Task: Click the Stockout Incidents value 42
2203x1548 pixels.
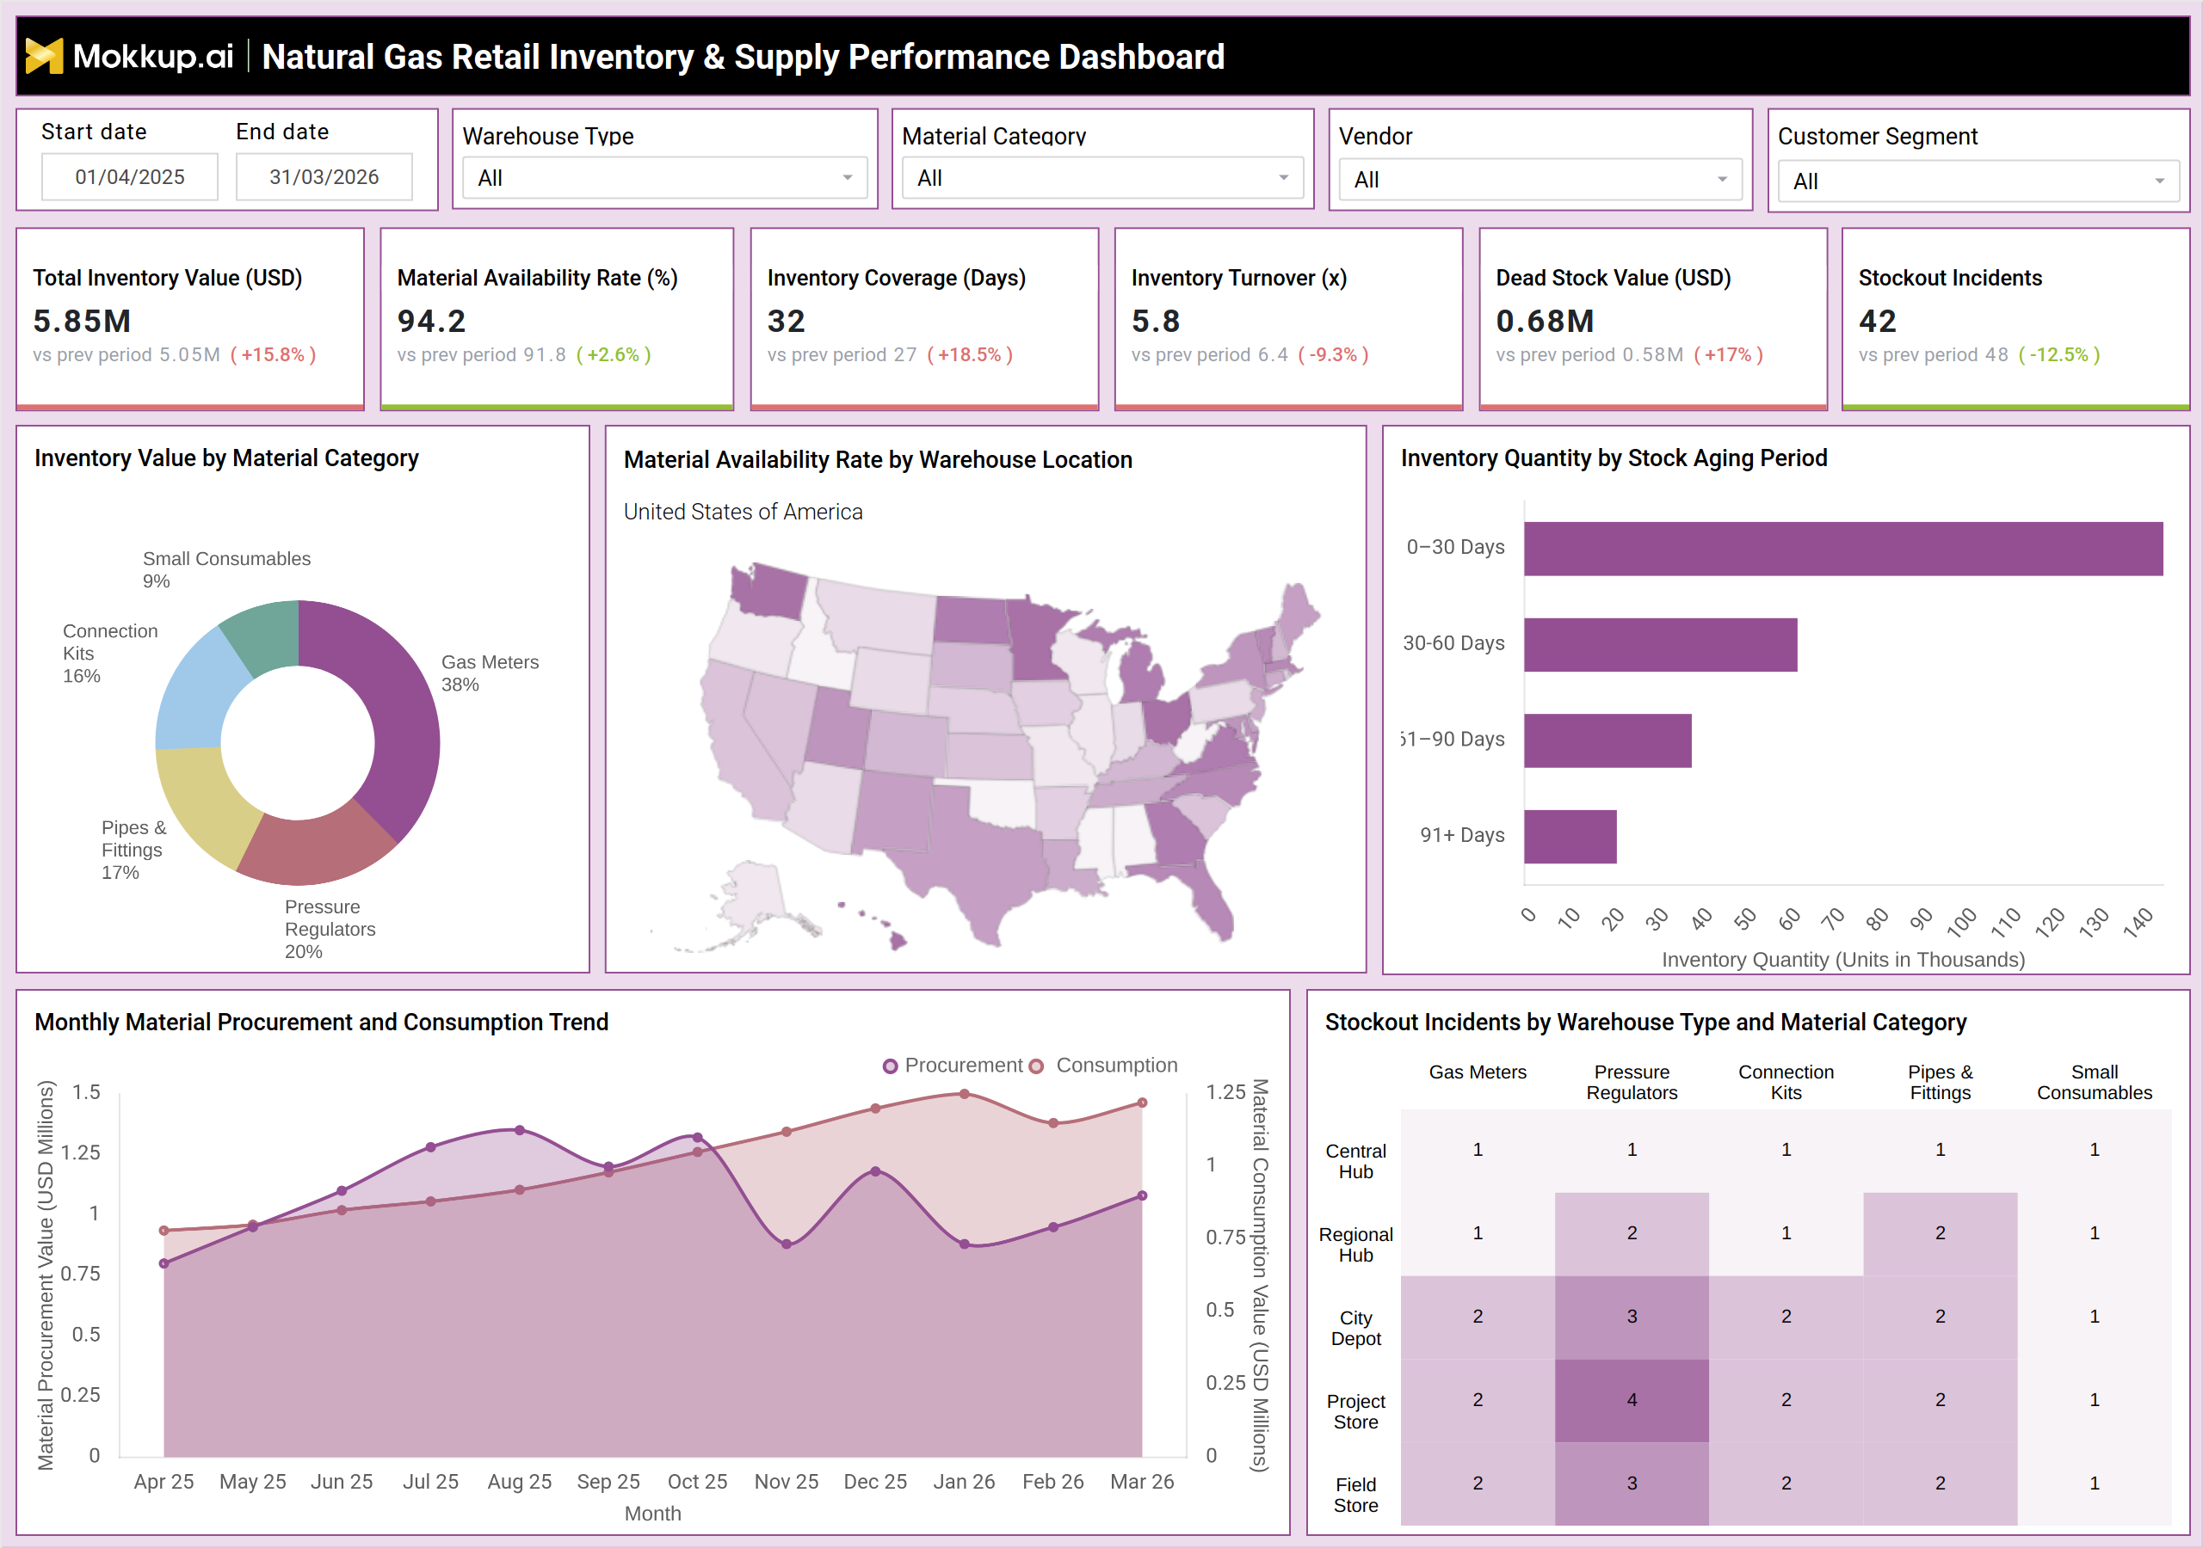Action: click(x=1878, y=322)
